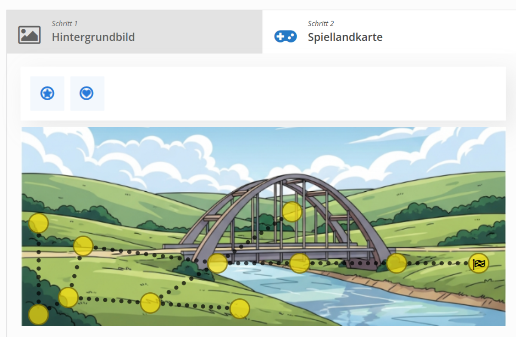Select the bottom stage nearest the river
The height and width of the screenshot is (337, 516).
[240, 309]
